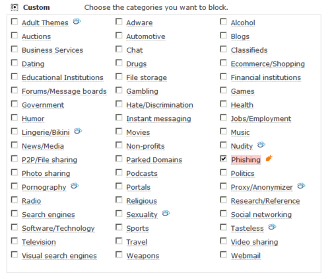Click the Visual search engines label
This screenshot has width=330, height=279.
pyautogui.click(x=59, y=256)
